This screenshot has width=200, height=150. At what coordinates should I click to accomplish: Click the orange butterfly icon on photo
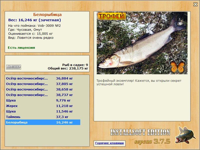point(178,66)
